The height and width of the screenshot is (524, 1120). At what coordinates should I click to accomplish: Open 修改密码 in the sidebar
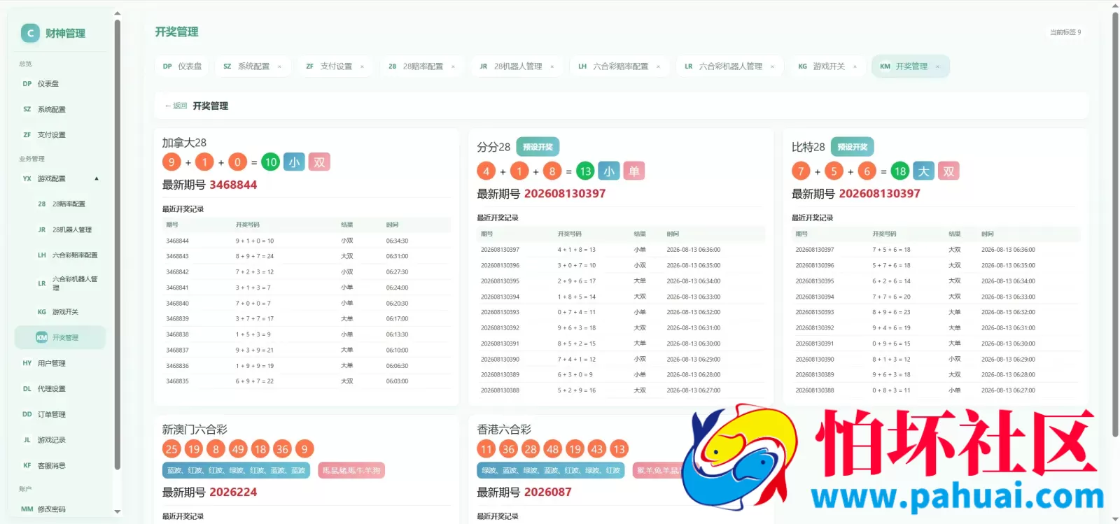(60, 509)
